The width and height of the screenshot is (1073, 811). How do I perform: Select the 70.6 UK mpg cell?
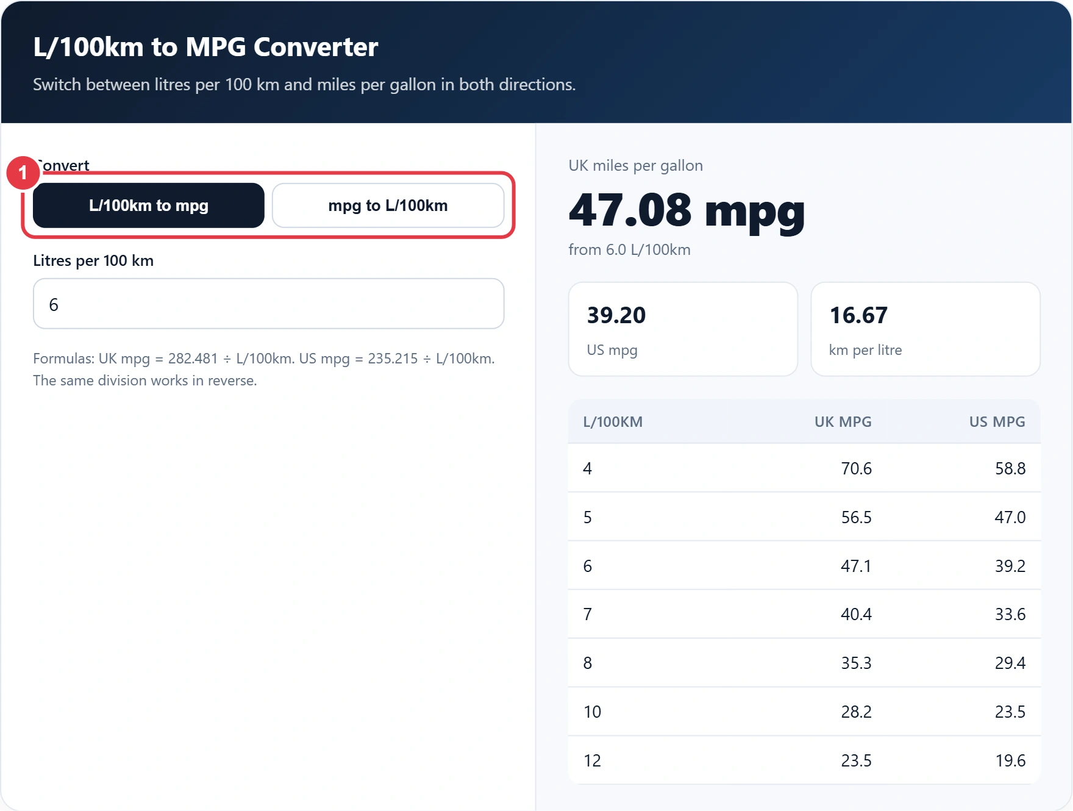click(856, 468)
